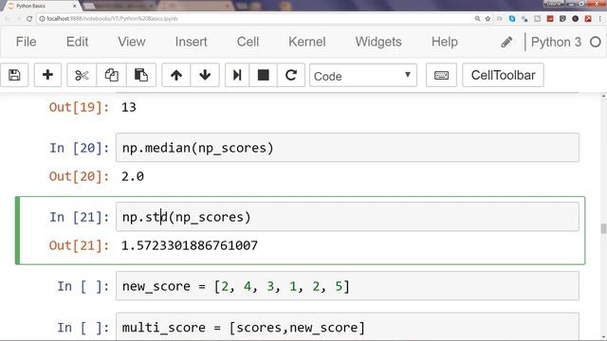Interrupt the kernel with the stop icon
The width and height of the screenshot is (607, 341).
tap(264, 75)
